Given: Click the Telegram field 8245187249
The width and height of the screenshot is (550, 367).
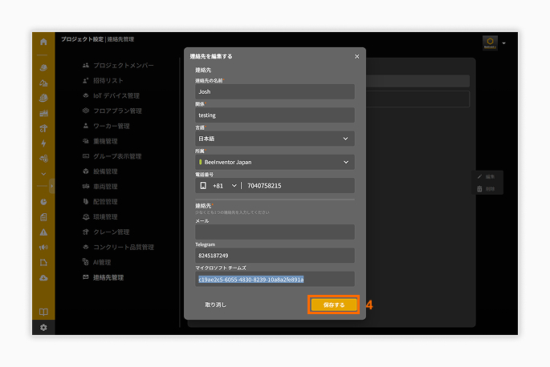Looking at the screenshot, I should coord(275,256).
